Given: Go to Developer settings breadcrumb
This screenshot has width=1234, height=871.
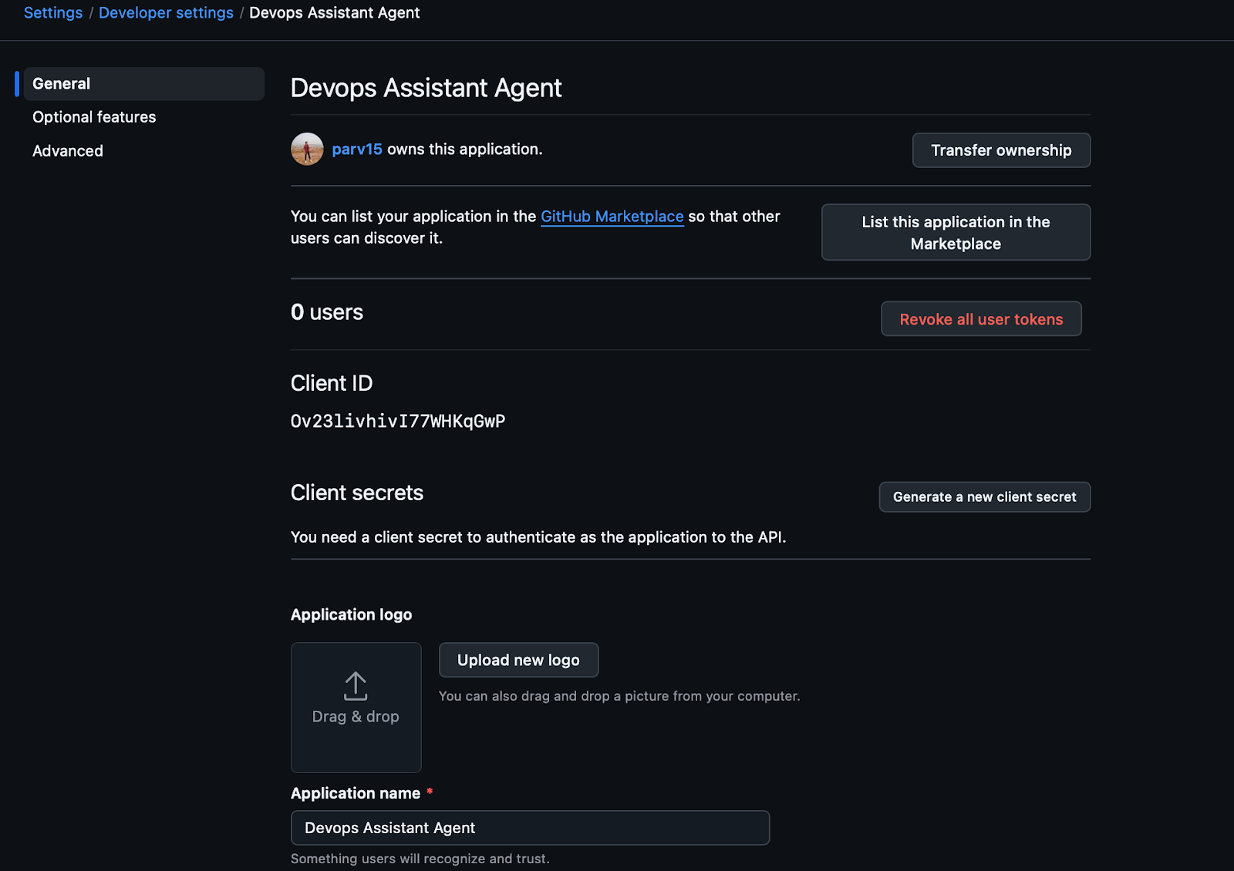Looking at the screenshot, I should (166, 13).
